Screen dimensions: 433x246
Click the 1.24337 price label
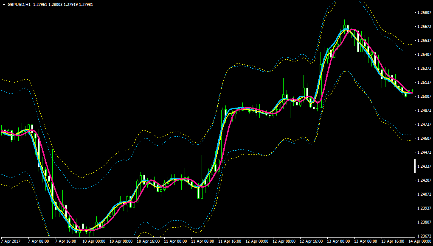click(x=424, y=166)
